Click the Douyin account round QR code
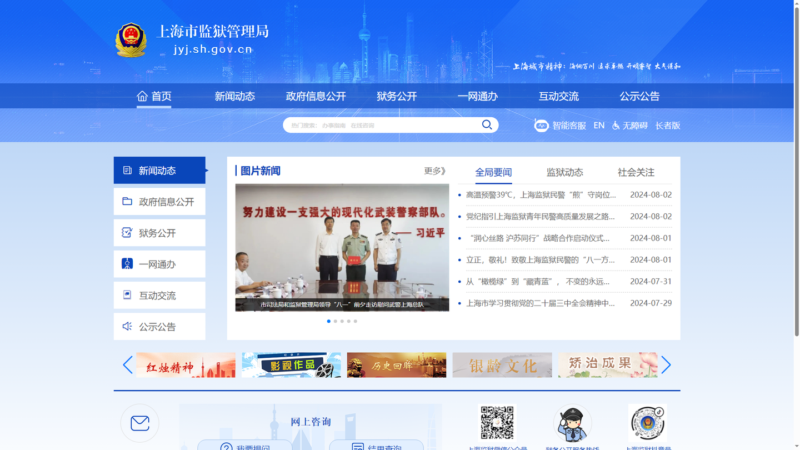 (648, 423)
